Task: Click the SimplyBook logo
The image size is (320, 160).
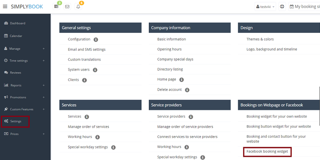Action: [29, 6]
